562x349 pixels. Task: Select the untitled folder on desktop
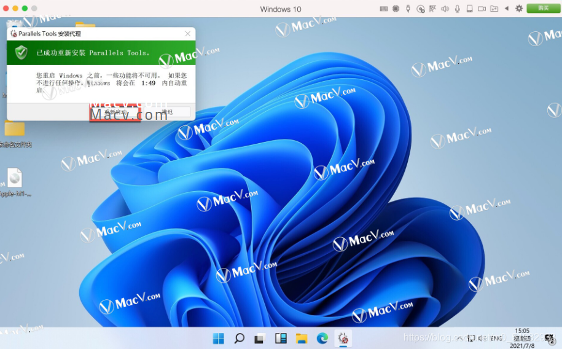[x=15, y=133]
